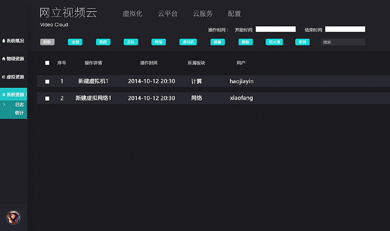Screen dimensions: 390x231
Task: Filter log entries by 防火墙
Action: 274,42
